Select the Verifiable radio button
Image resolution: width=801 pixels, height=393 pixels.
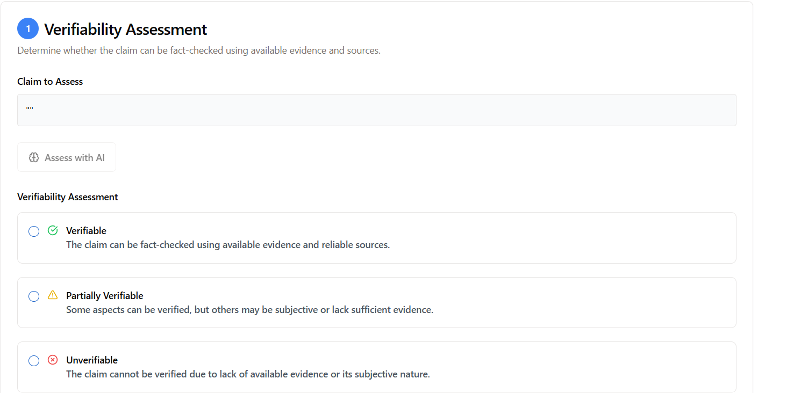click(34, 231)
